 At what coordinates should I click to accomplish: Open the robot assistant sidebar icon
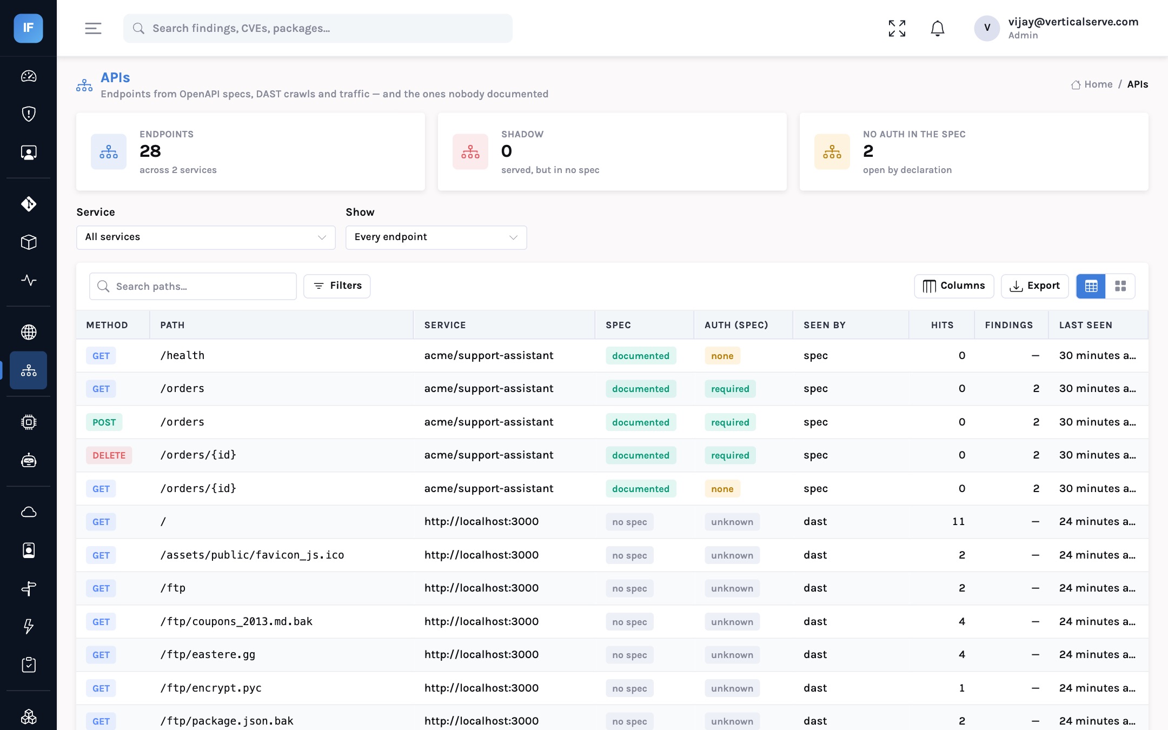29,460
